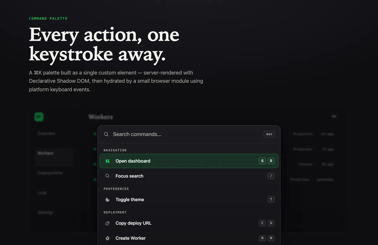
Task: Click the slash shortcut key badge
Action: 271,176
